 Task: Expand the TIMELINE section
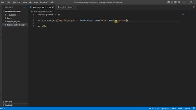tap(9, 105)
